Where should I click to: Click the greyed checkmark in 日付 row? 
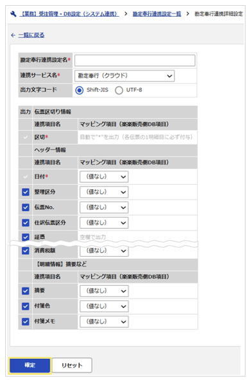click(x=26, y=177)
